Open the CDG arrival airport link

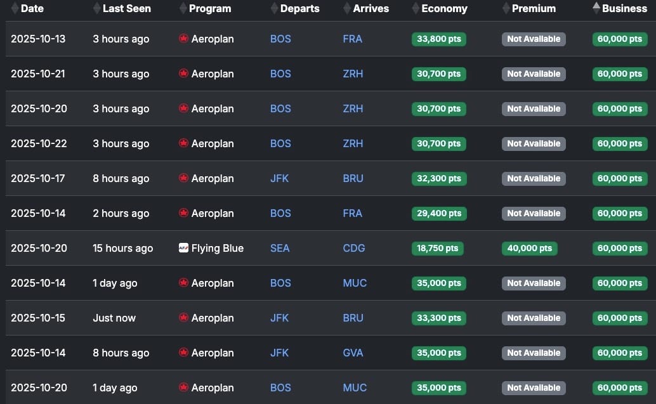coord(354,248)
